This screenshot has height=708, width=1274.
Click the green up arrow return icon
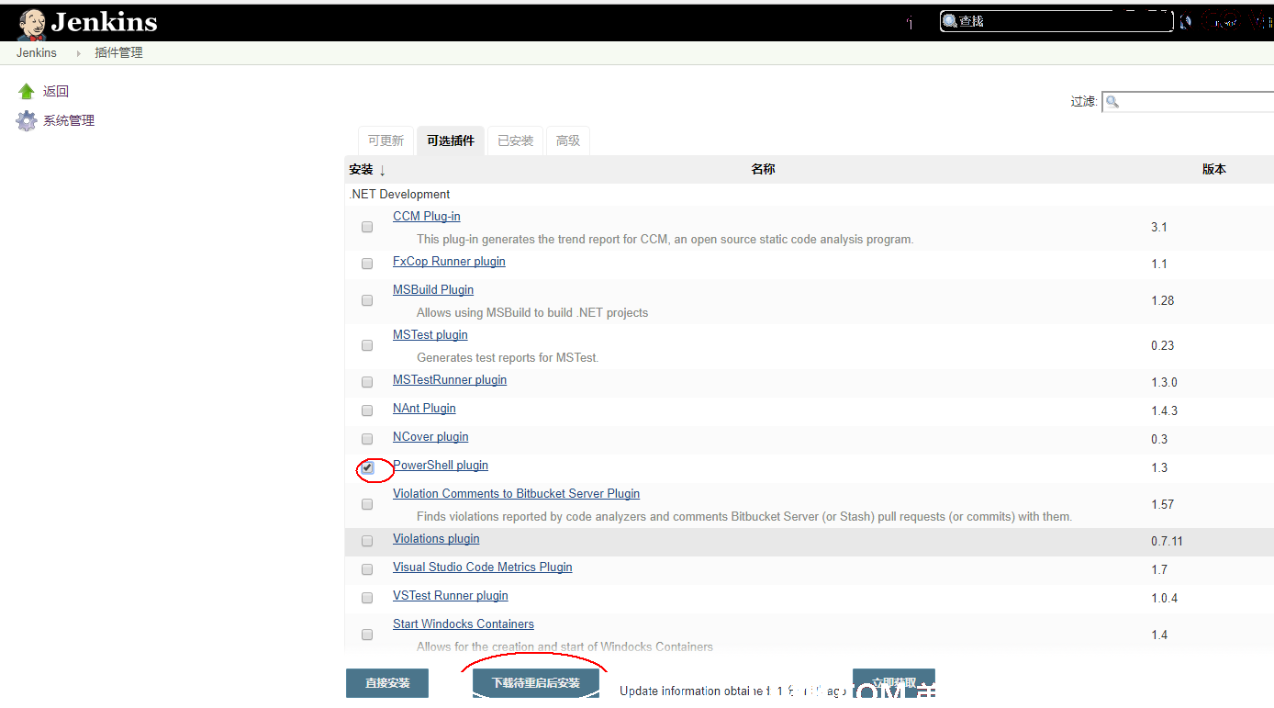click(27, 92)
